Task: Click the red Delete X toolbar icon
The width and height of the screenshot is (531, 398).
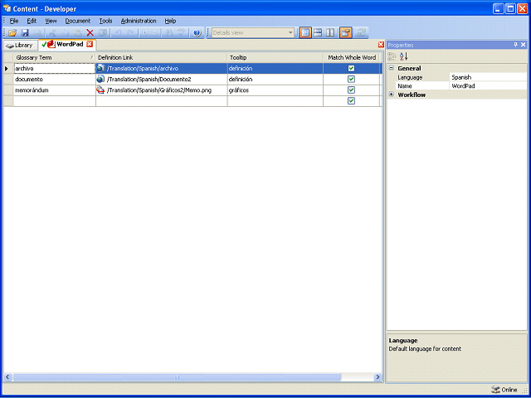Action: [90, 33]
